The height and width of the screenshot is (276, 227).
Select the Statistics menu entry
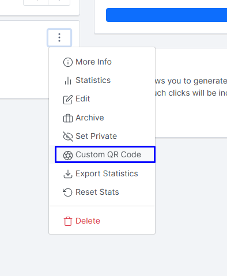102,80
